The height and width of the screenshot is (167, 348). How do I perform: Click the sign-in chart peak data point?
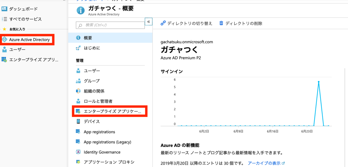click(x=319, y=82)
